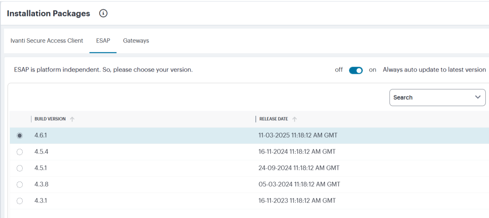Click release date 24-09-2024 11:18:12 AM GMT
The image size is (489, 218).
point(299,168)
